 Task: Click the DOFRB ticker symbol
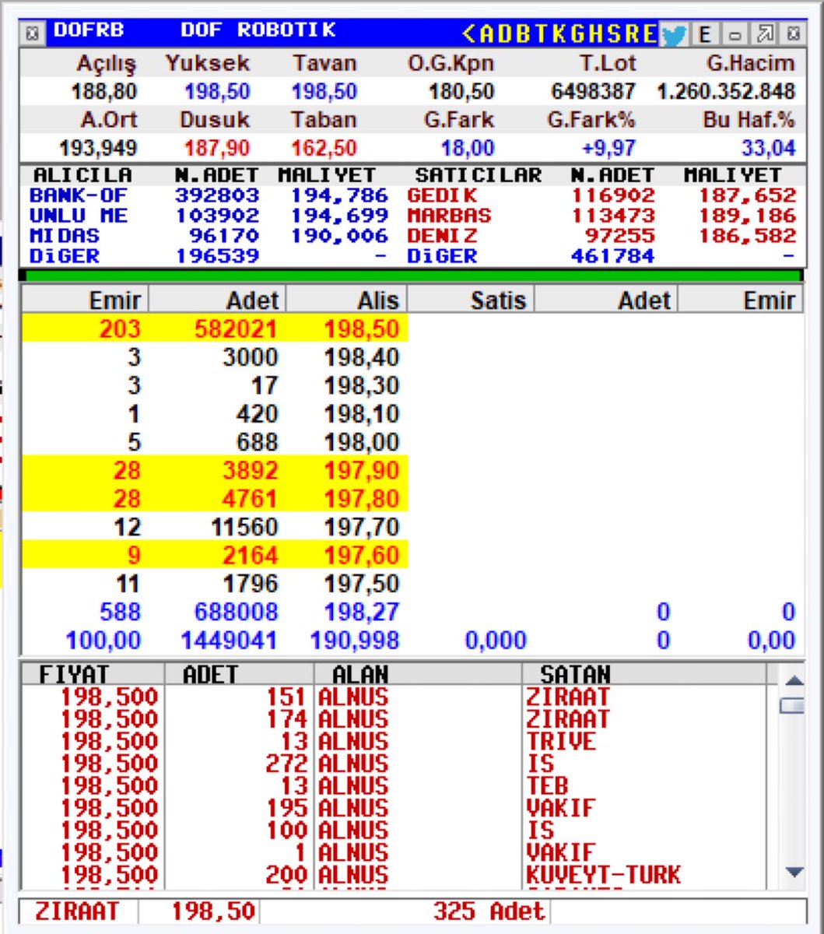88,31
